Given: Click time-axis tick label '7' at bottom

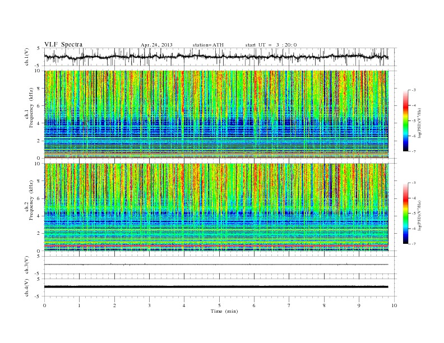Looking at the screenshot, I should coord(289,305).
